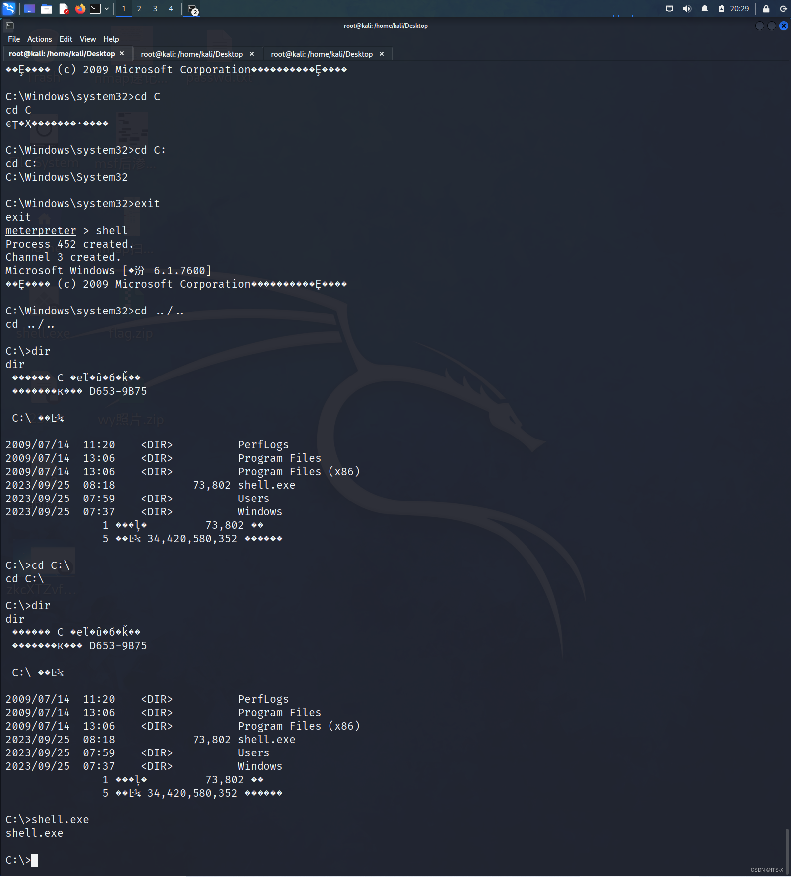This screenshot has height=877, width=791.
Task: Open the Kali applications menu
Action: 9,8
